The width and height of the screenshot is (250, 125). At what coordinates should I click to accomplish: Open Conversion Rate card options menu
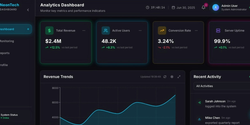(x=196, y=31)
